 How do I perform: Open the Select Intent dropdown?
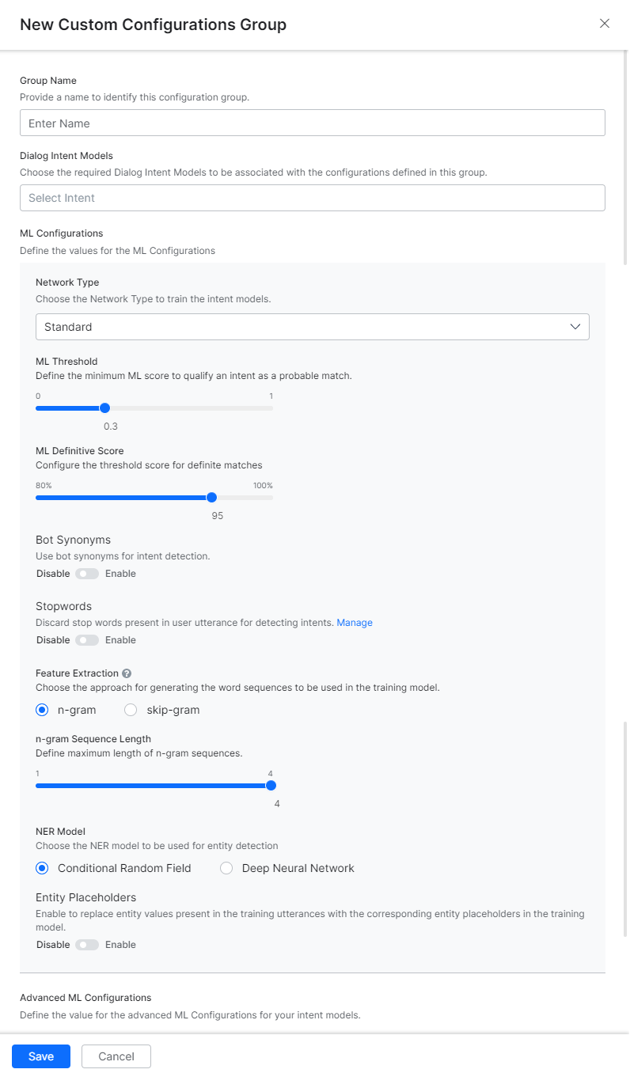pyautogui.click(x=313, y=198)
